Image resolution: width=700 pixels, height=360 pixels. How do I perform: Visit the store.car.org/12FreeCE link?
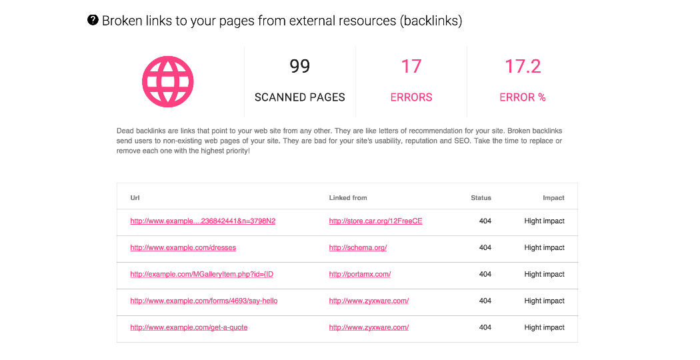(375, 221)
